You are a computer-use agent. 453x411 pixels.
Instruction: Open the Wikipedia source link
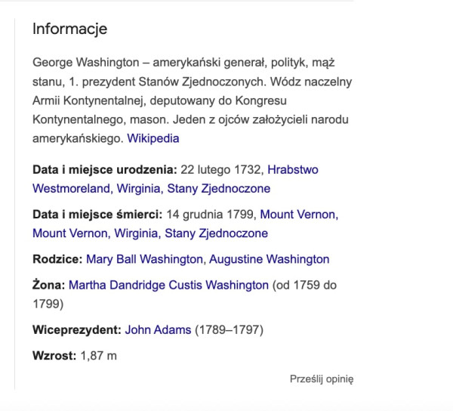153,139
